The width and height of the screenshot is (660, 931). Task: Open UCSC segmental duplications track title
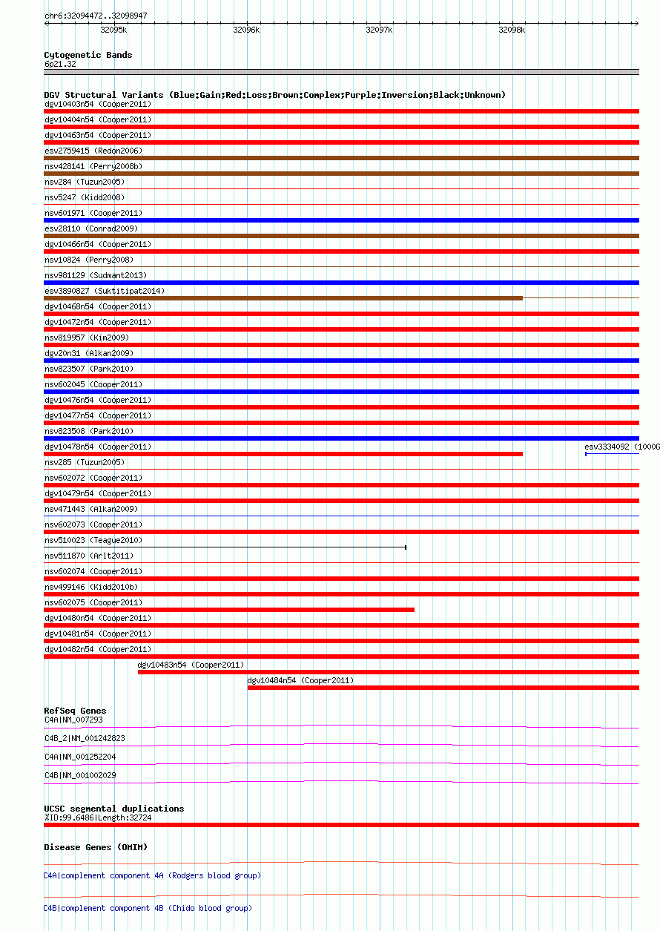[x=114, y=809]
